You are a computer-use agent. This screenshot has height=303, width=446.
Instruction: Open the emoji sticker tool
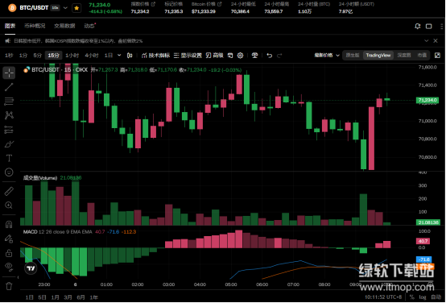9,172
